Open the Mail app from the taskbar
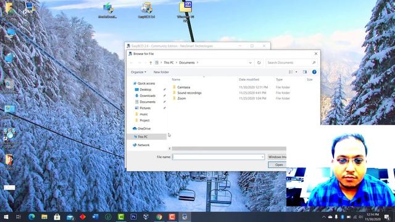The width and height of the screenshot is (395, 222). (x=70, y=216)
